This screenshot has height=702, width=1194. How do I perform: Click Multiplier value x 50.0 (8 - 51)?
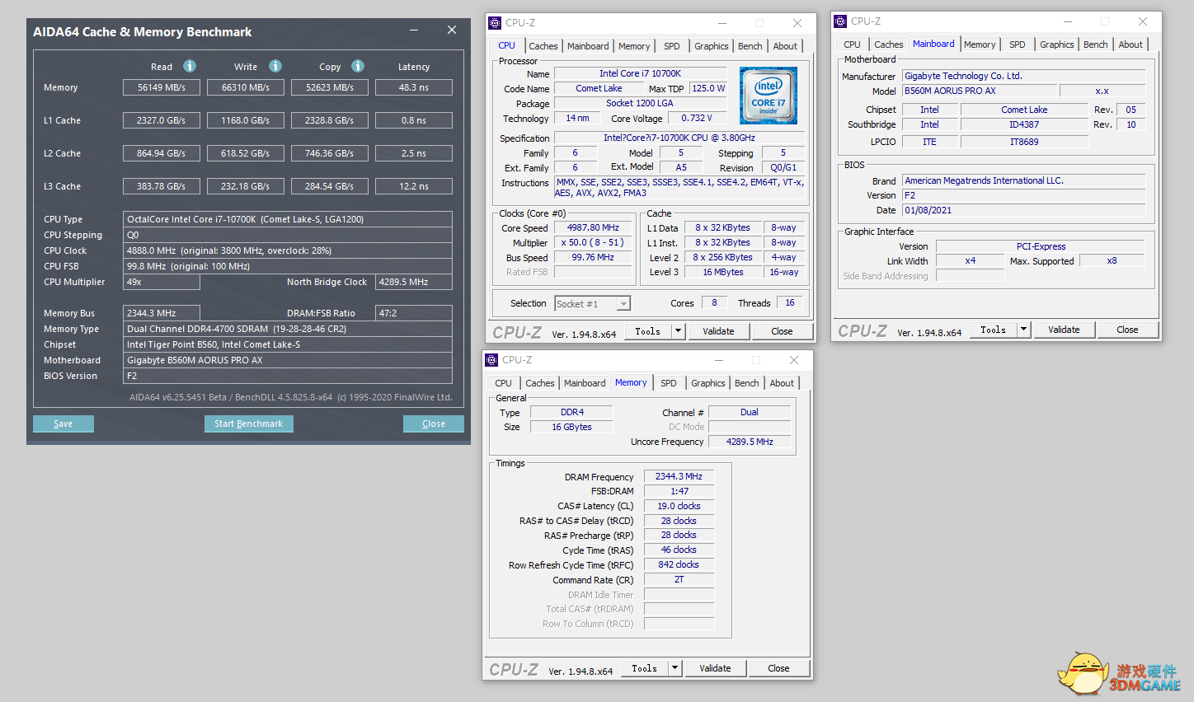coord(593,242)
